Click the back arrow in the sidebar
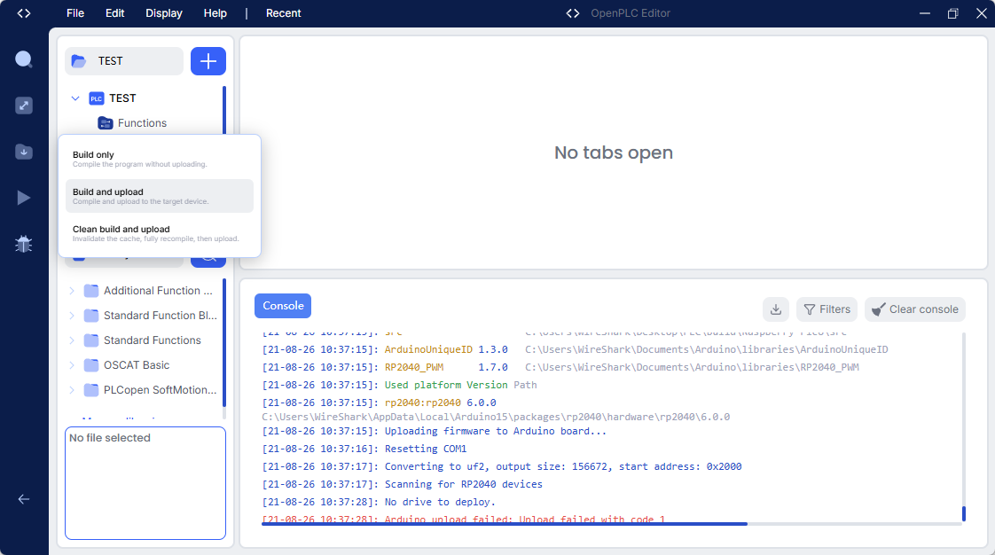Viewport: 995px width, 555px height. click(23, 499)
